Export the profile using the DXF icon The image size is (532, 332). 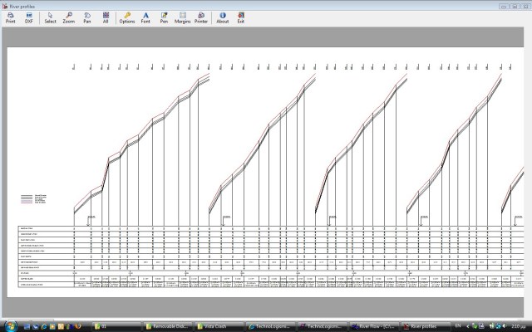[29, 17]
